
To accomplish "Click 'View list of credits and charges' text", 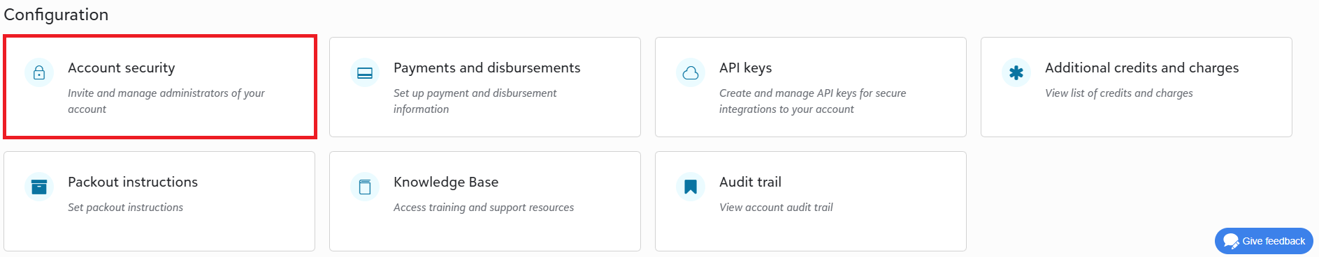I will coord(1119,93).
